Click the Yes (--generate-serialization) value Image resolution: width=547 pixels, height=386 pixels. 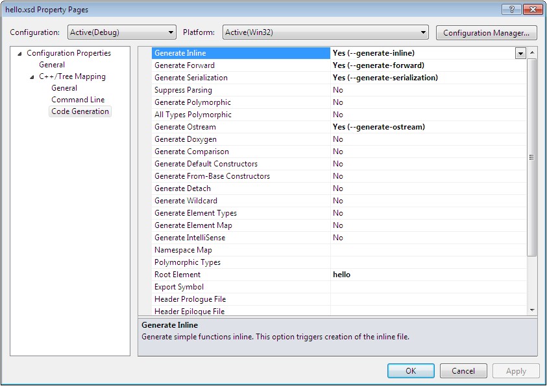pos(385,78)
